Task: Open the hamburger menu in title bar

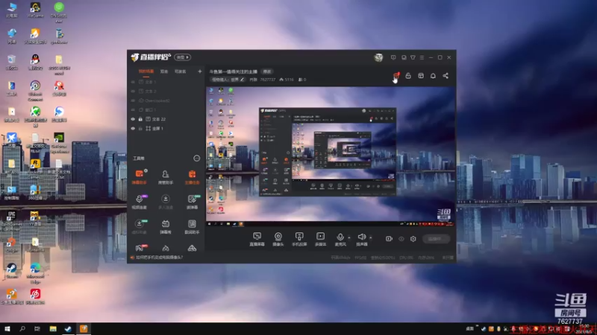Action: 422,57
